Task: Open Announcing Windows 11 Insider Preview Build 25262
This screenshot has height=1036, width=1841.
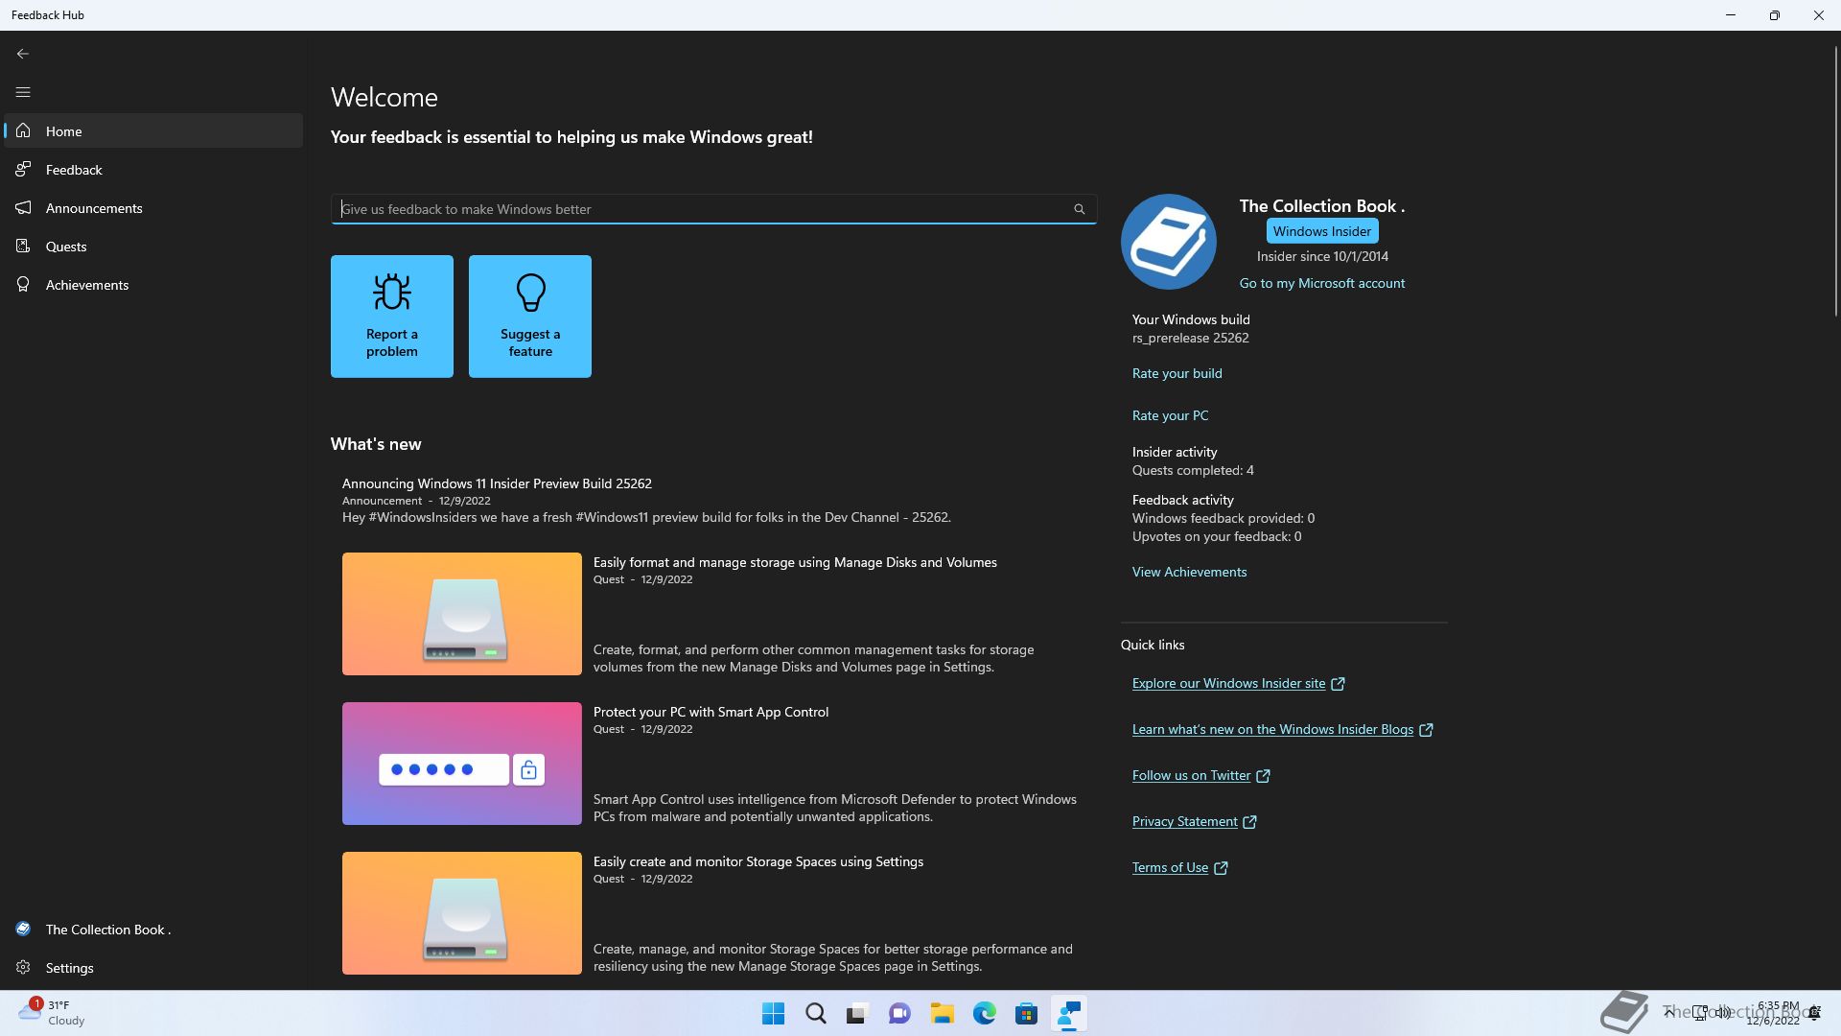Action: (497, 483)
